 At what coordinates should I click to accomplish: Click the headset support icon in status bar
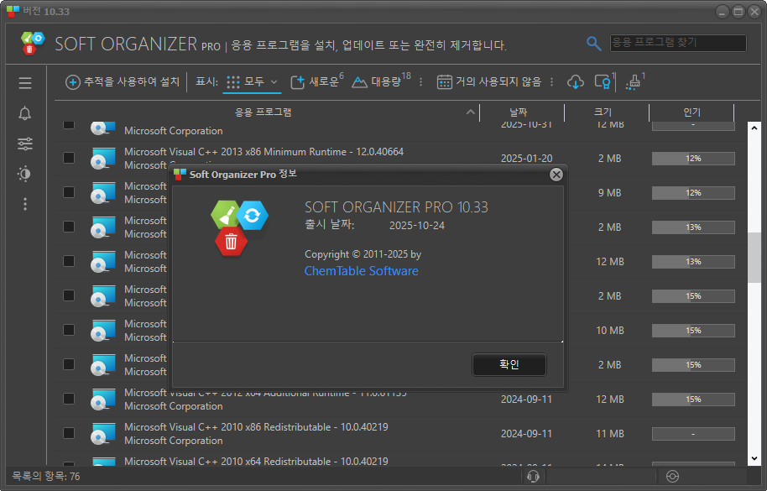[x=533, y=476]
